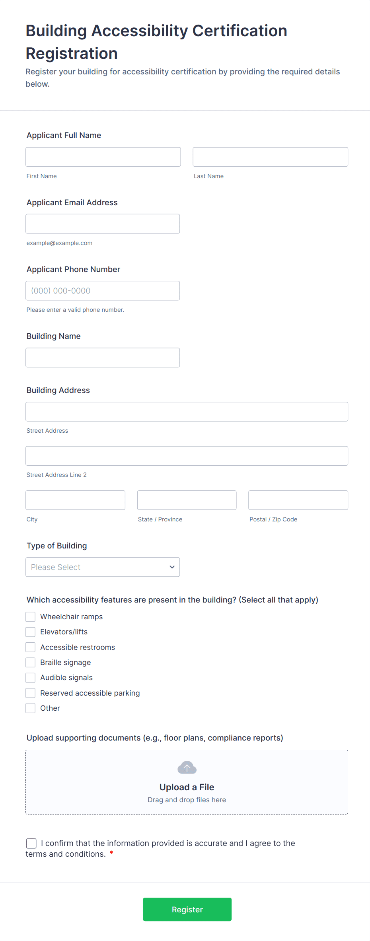The image size is (370, 941).
Task: Select the Braille signage checkbox
Action: tap(30, 662)
